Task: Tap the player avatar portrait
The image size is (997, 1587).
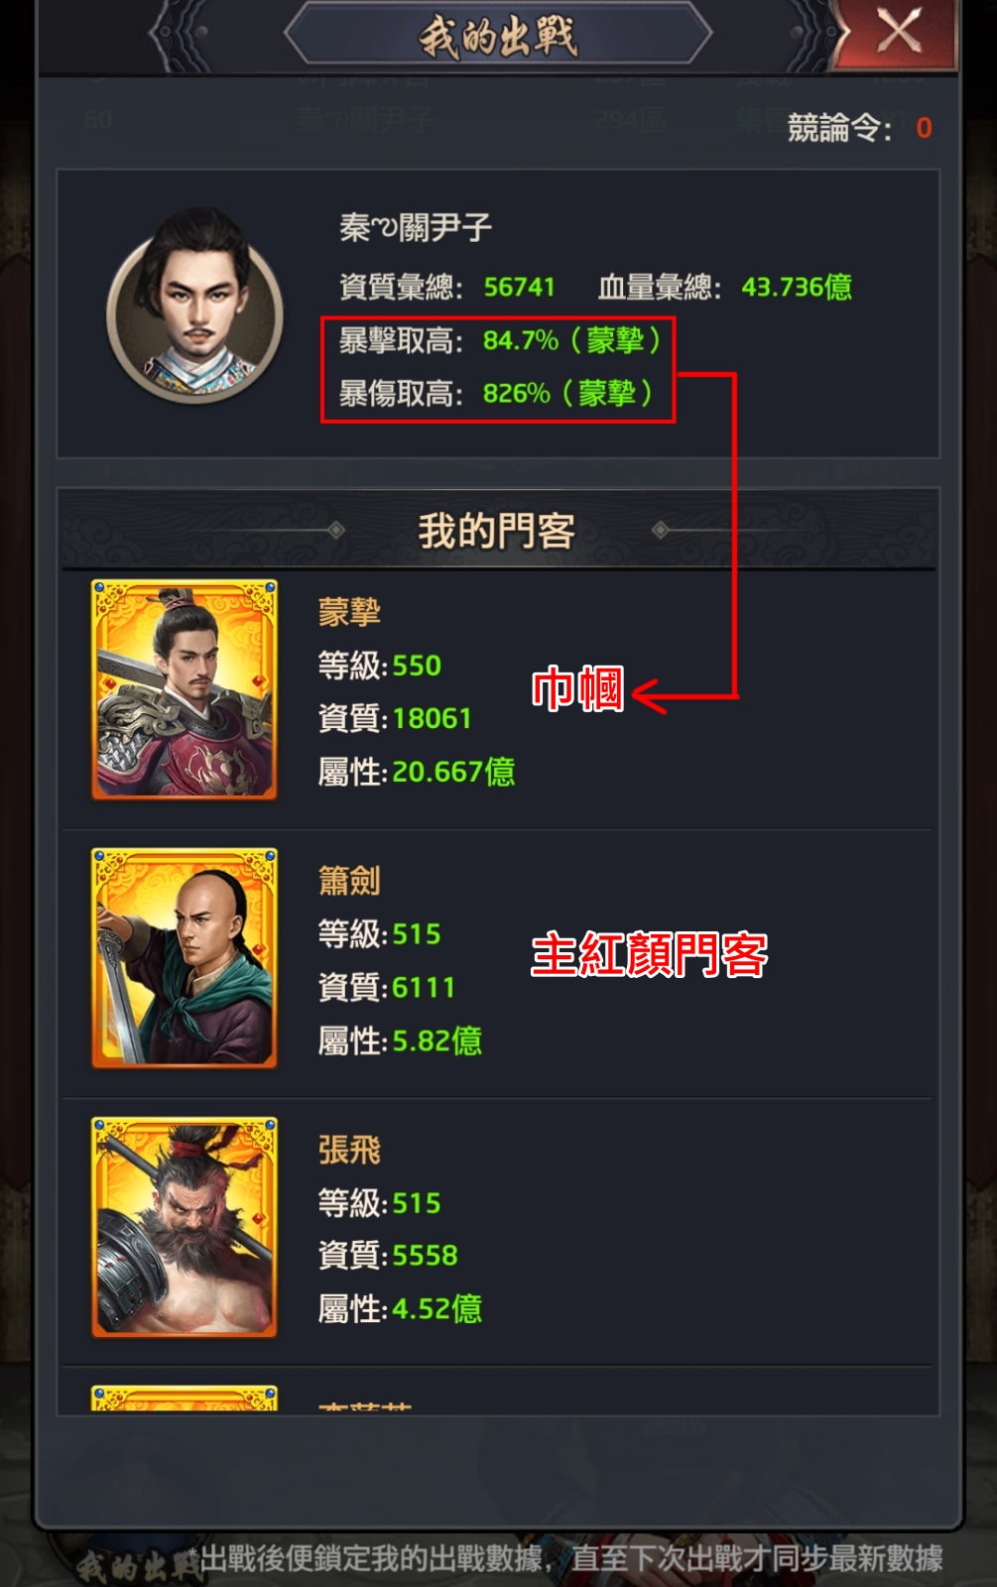Action: 195,305
